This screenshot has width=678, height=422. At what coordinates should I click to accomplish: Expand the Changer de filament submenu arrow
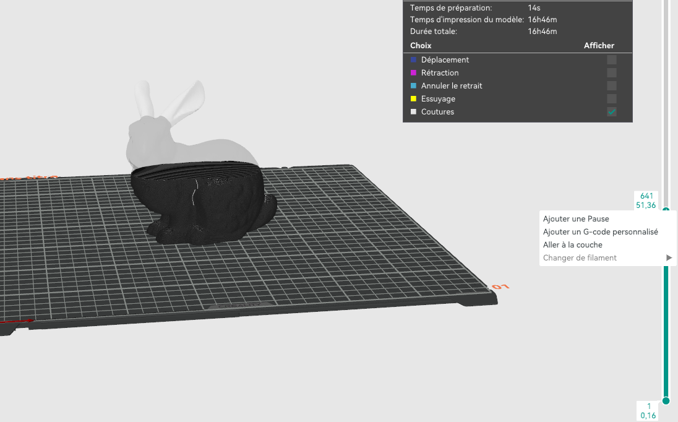669,257
